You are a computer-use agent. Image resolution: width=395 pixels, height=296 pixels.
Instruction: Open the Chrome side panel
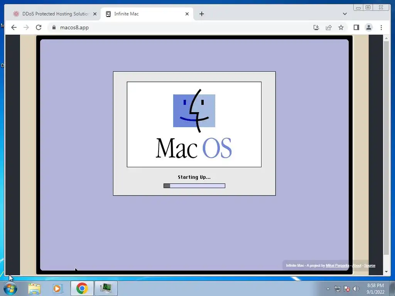point(356,27)
